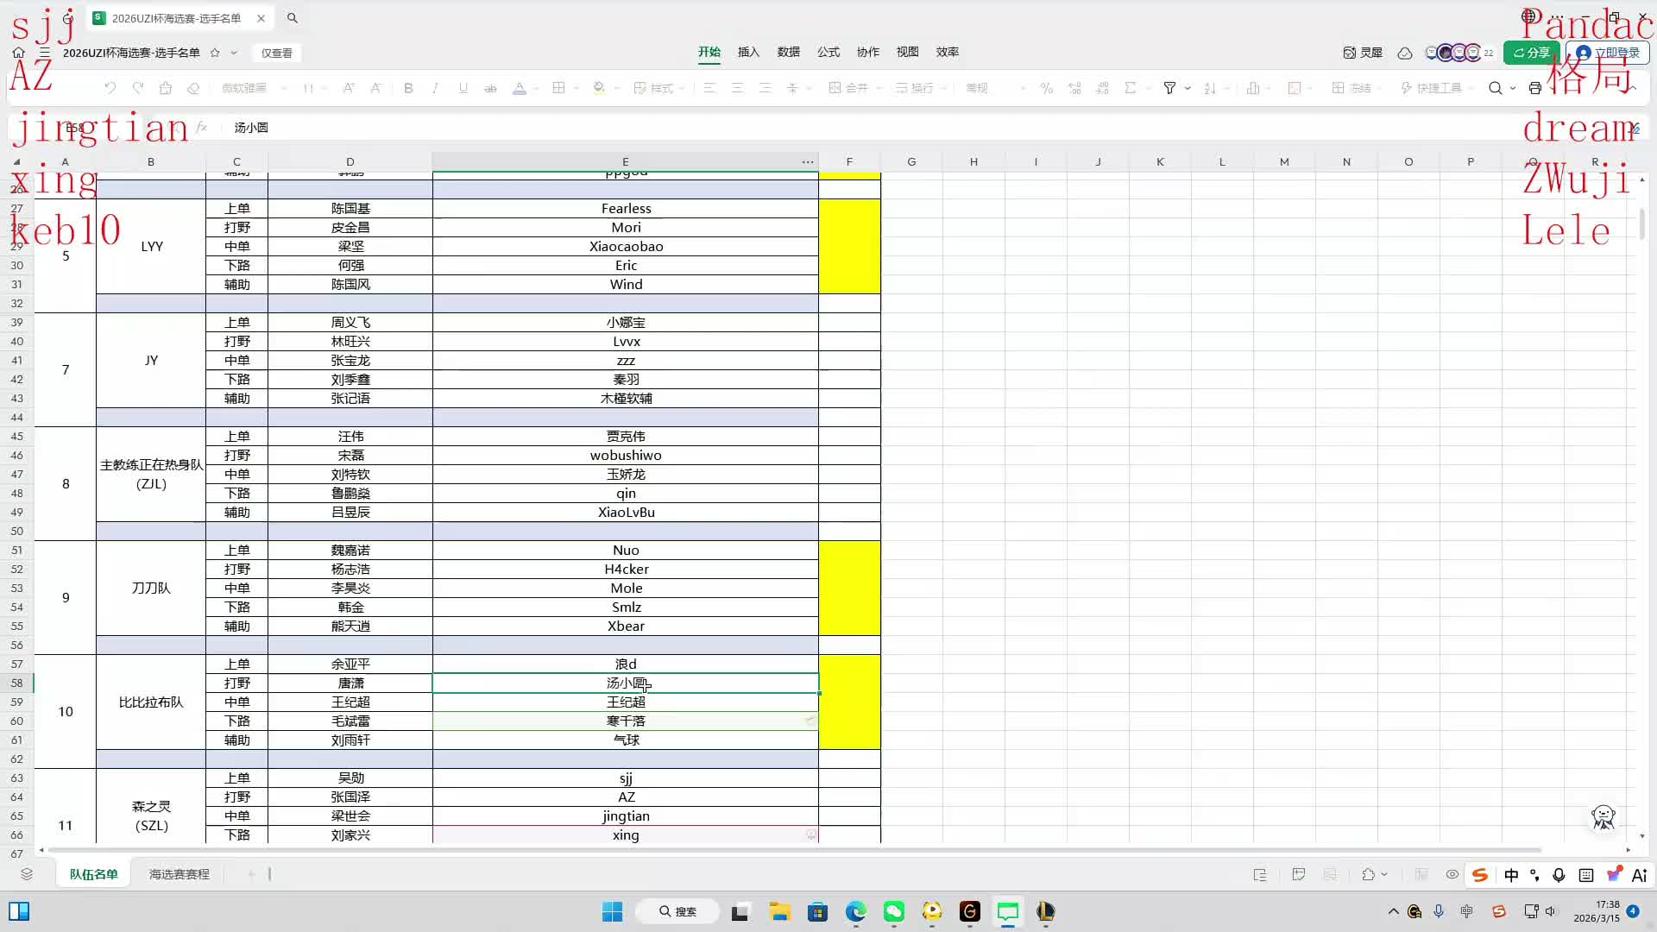Click the print icon in toolbar
Image resolution: width=1657 pixels, height=932 pixels.
click(x=1534, y=88)
